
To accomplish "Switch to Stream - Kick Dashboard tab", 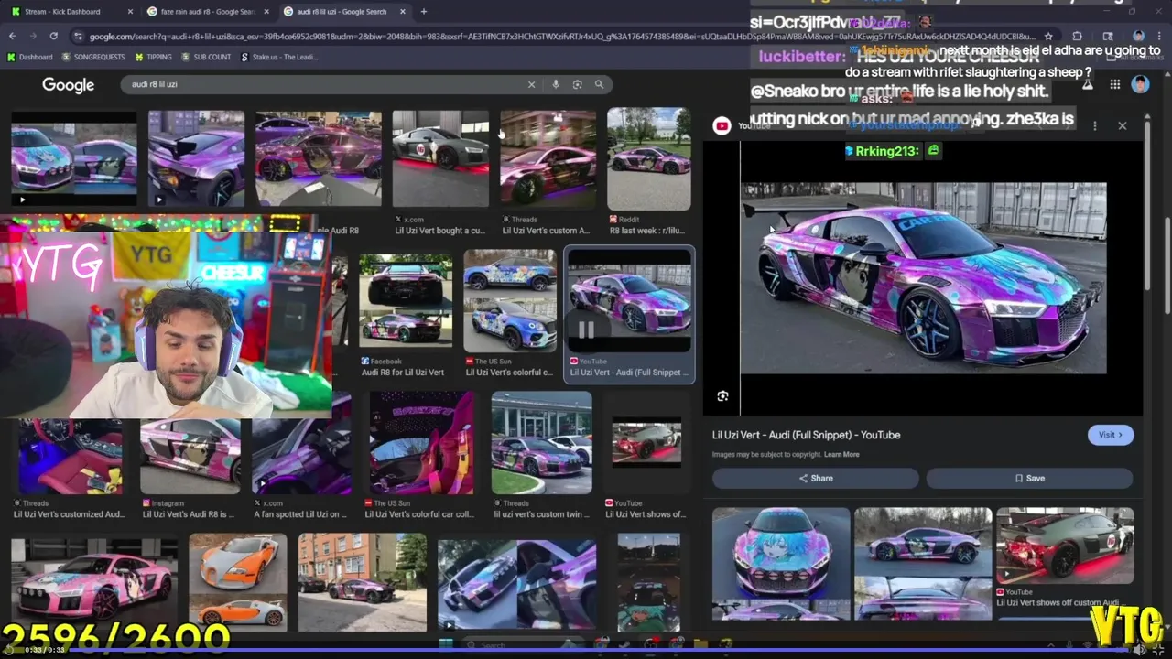I will [70, 12].
